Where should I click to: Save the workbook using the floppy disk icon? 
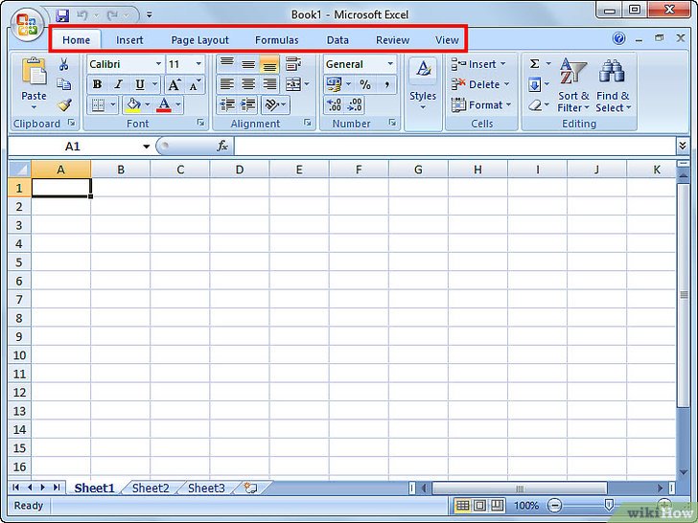click(62, 15)
